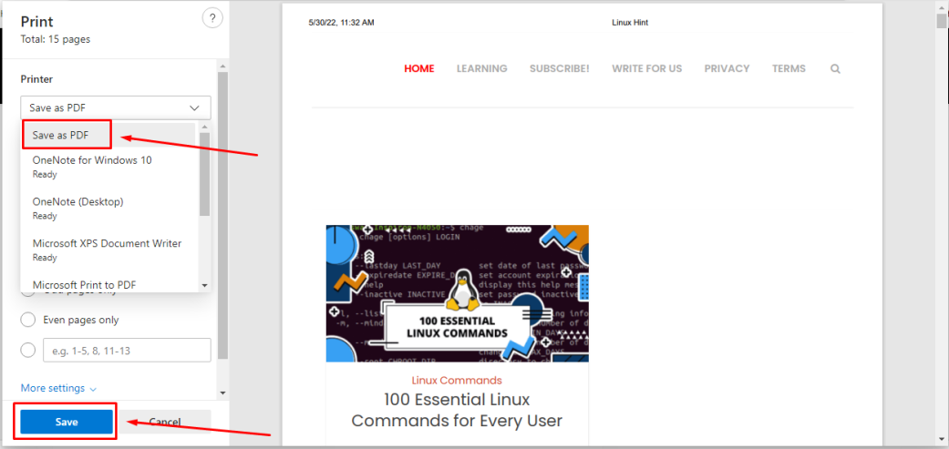Click the Save button
The width and height of the screenshot is (949, 449).
[x=67, y=422]
